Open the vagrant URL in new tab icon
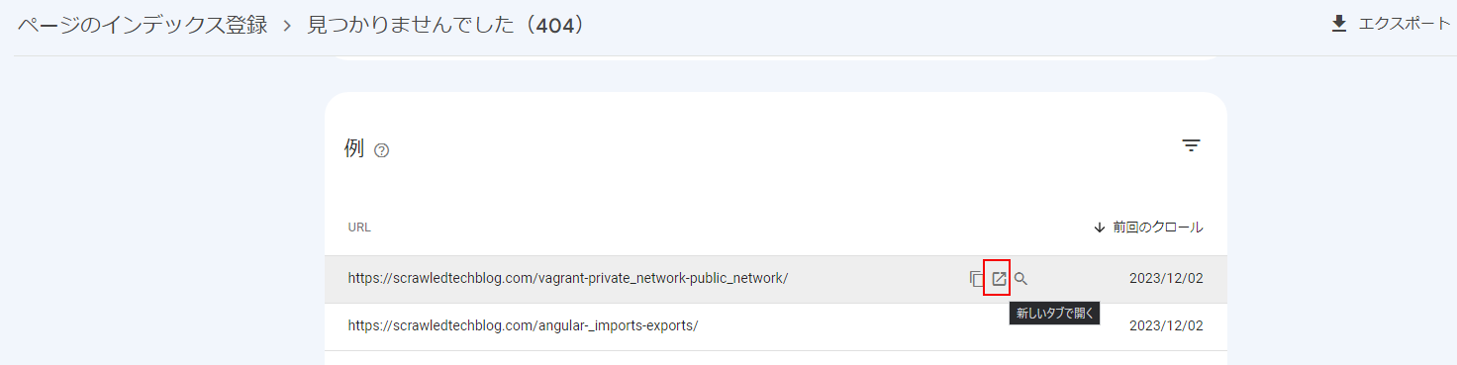The height and width of the screenshot is (365, 1457). [x=999, y=279]
